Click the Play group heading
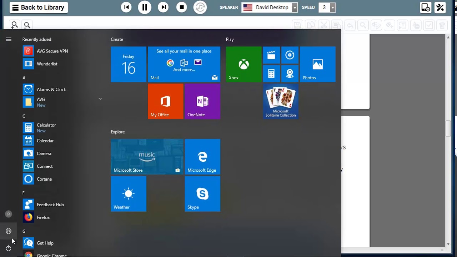 pos(230,39)
